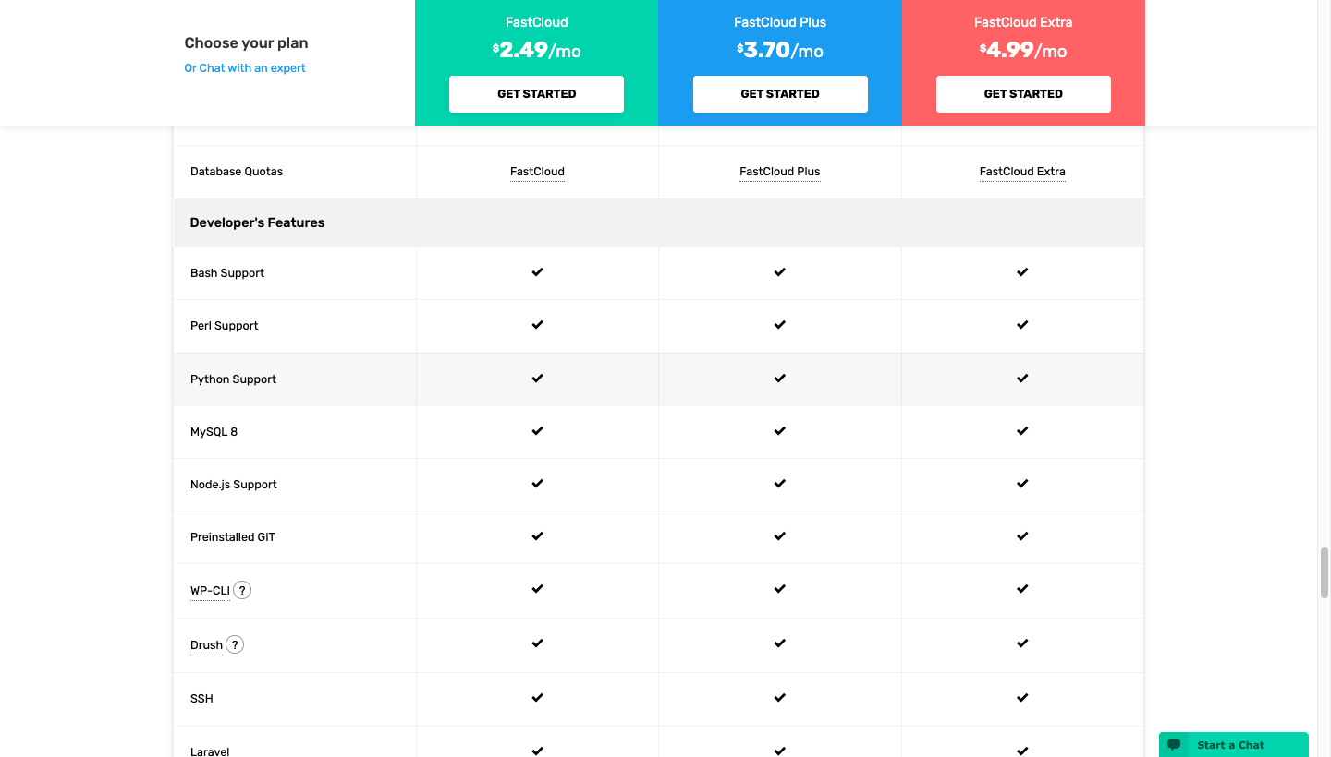Click Preinstalled GIT checkmark under FastCloud
The image size is (1331, 757).
tap(537, 536)
